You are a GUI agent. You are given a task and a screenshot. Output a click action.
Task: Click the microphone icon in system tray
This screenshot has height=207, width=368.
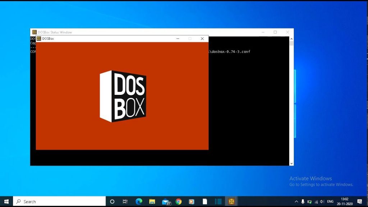303,202
